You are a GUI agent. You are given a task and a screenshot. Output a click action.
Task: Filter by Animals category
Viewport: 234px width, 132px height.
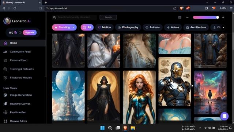click(x=152, y=27)
